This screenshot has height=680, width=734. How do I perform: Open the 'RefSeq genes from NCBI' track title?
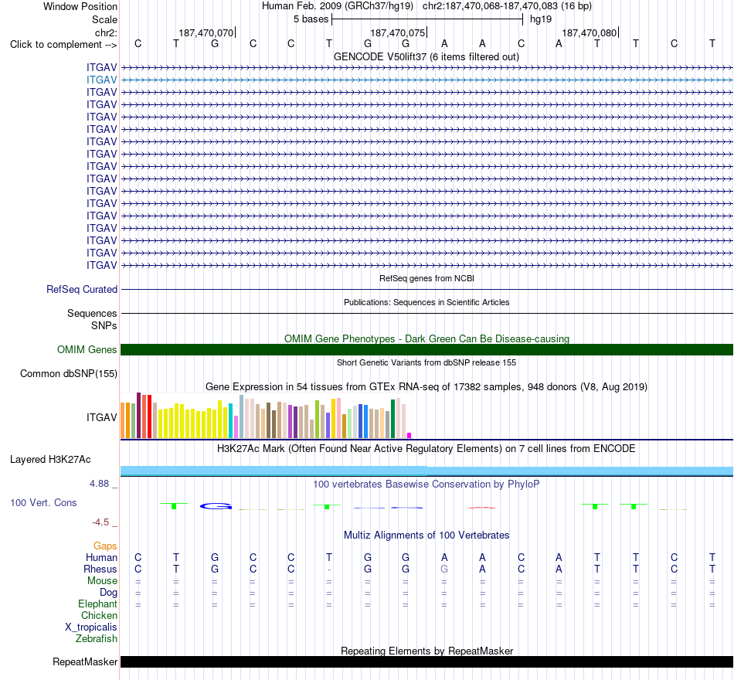click(426, 278)
